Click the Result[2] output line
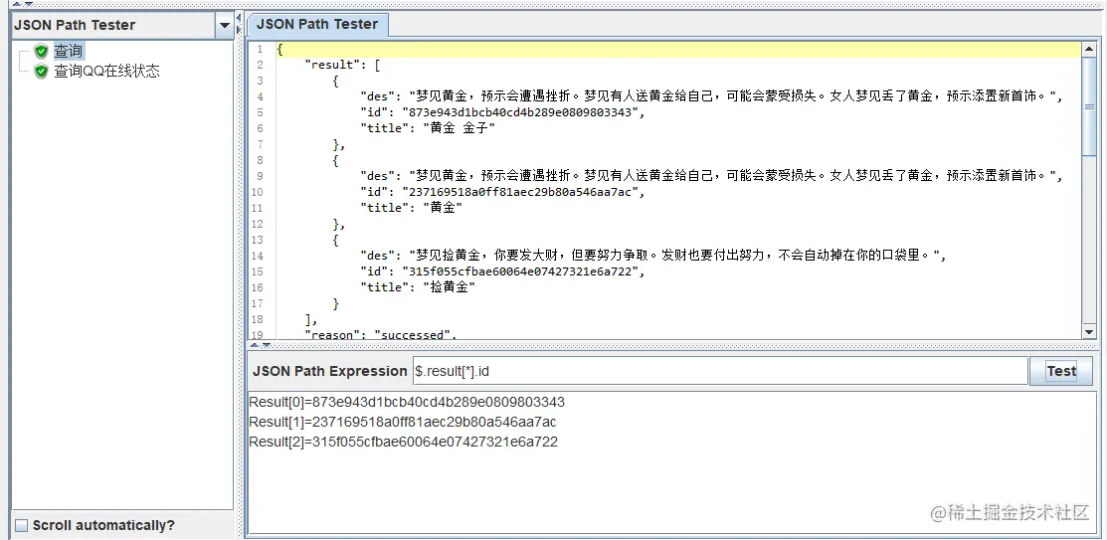Viewport: 1107px width, 540px height. tap(403, 442)
